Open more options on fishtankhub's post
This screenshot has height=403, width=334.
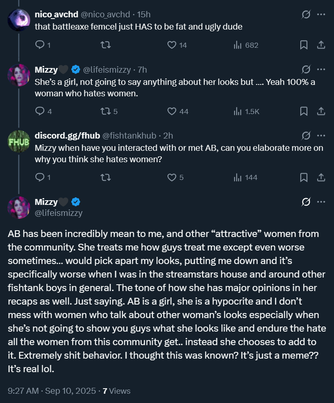(x=321, y=136)
